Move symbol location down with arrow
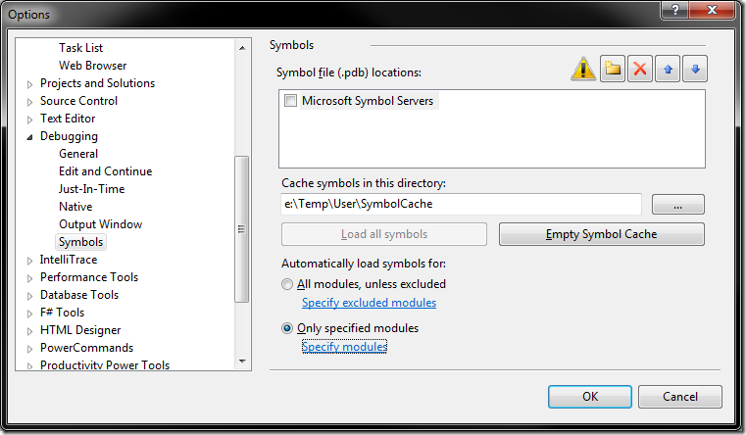 [695, 69]
